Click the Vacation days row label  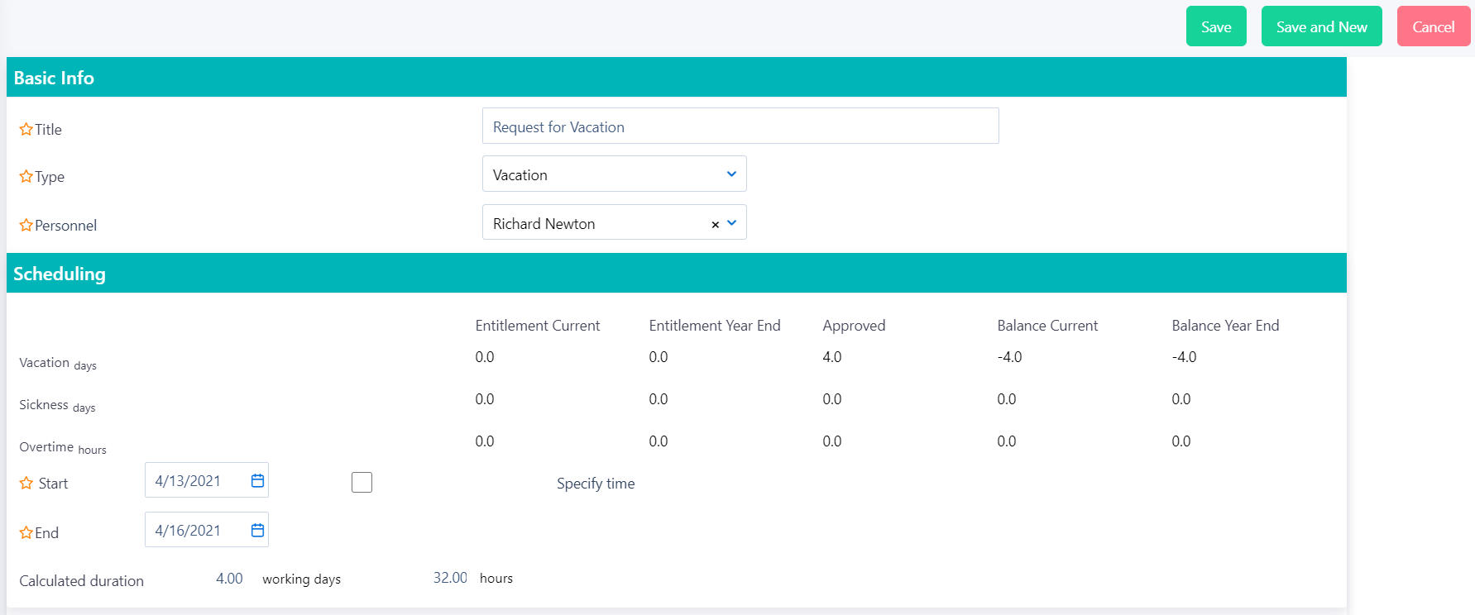(x=58, y=364)
